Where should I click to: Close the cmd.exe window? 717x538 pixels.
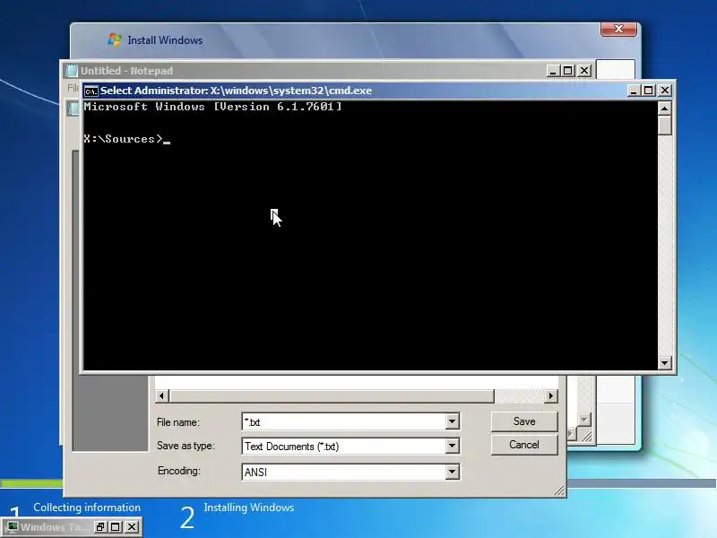(665, 91)
